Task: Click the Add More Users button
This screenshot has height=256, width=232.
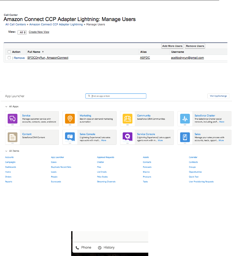Action: [x=172, y=46]
